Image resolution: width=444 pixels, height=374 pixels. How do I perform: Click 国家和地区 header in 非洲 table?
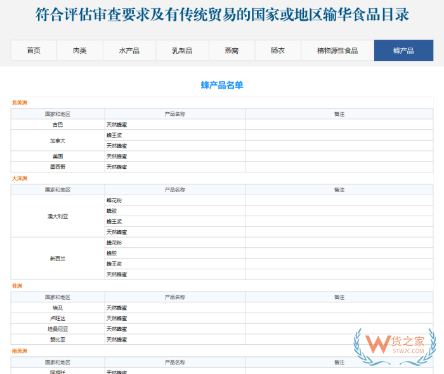pyautogui.click(x=58, y=297)
